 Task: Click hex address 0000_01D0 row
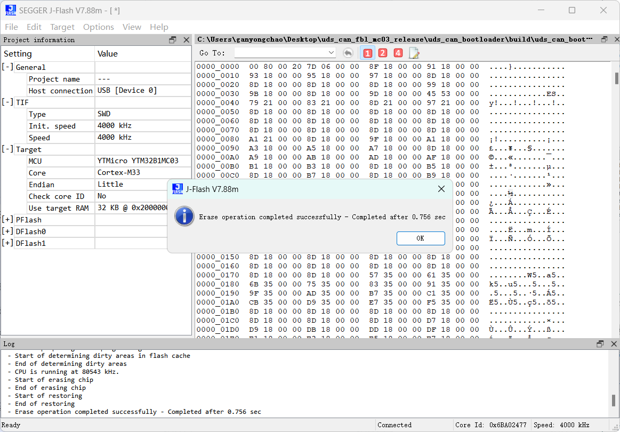tap(218, 330)
